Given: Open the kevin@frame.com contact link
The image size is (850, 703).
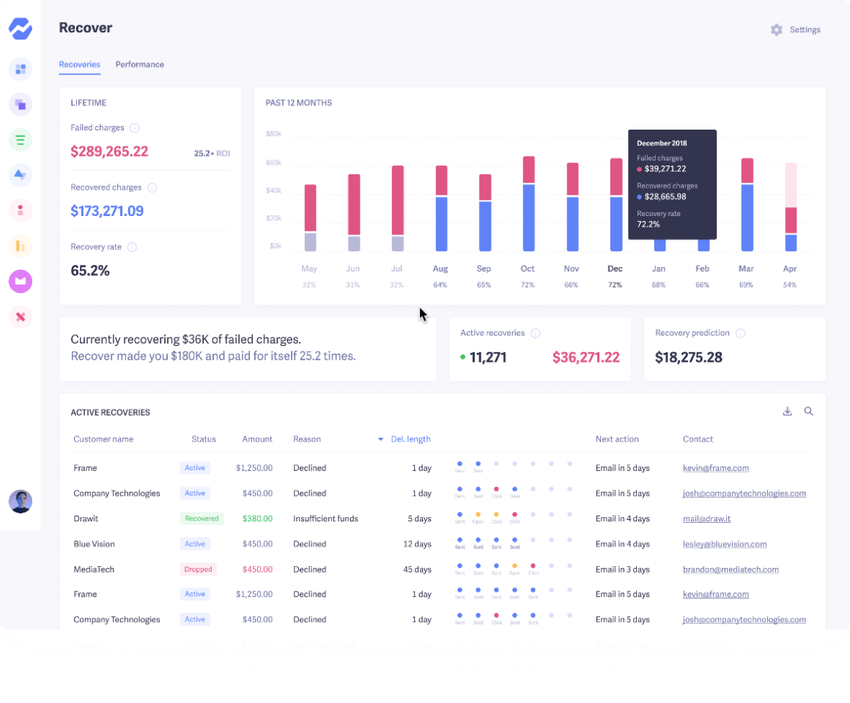Looking at the screenshot, I should pos(715,468).
